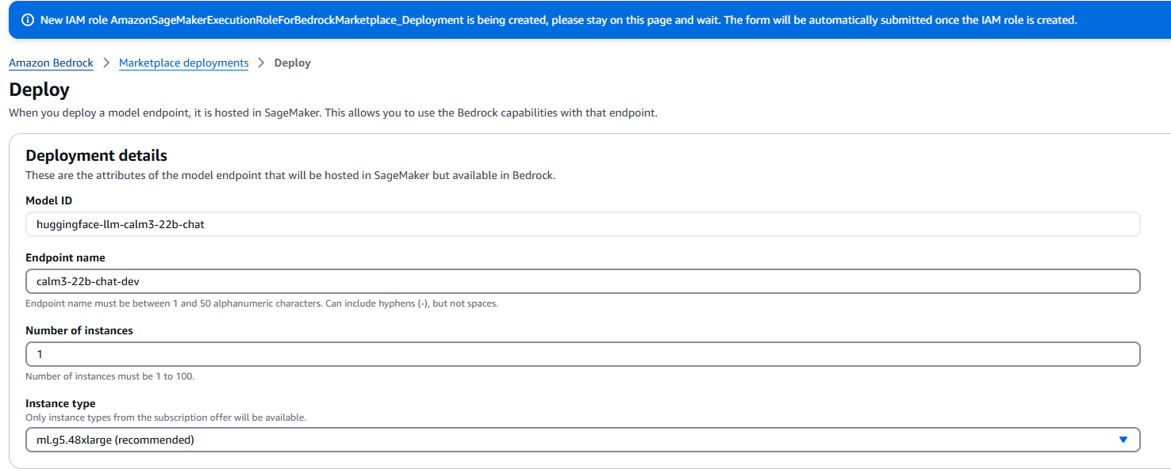Click the IAM role creation banner message
The width and height of the screenshot is (1171, 469).
tap(559, 20)
